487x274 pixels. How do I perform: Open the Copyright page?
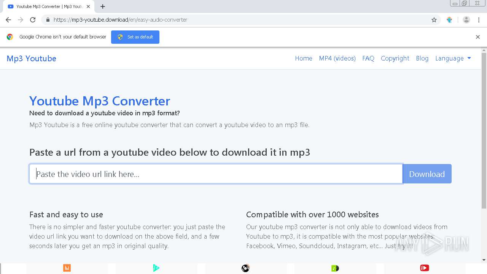coord(395,58)
